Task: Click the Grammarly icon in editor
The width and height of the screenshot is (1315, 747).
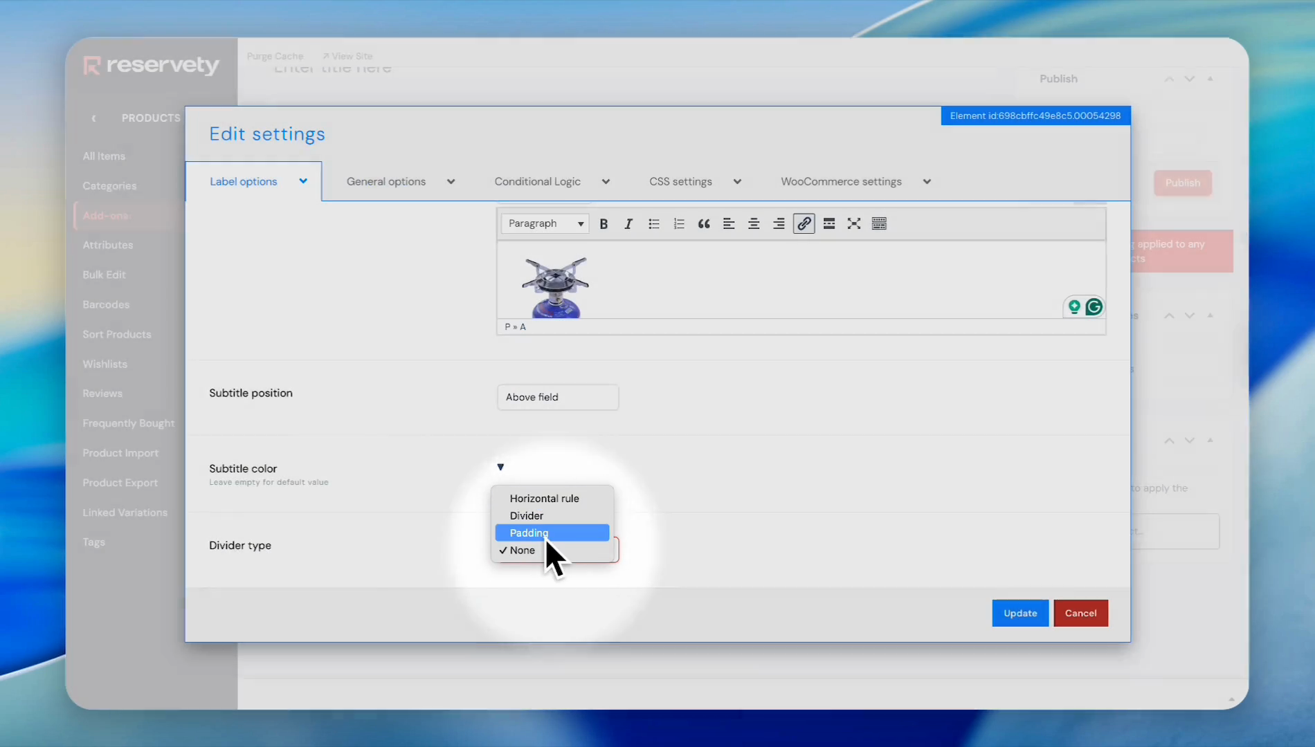Action: pyautogui.click(x=1094, y=307)
